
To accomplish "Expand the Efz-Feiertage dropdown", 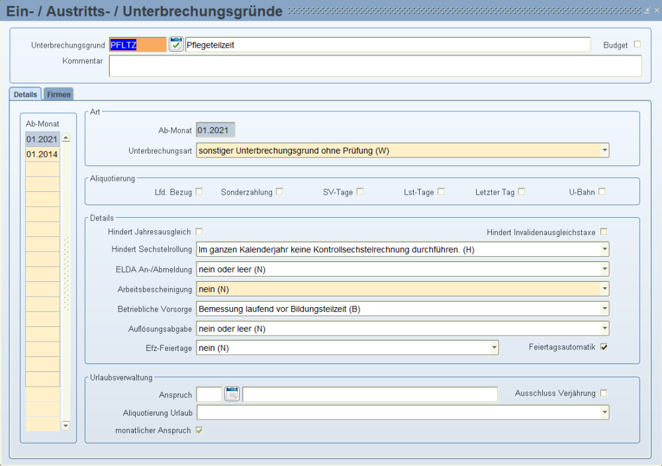I will (494, 348).
